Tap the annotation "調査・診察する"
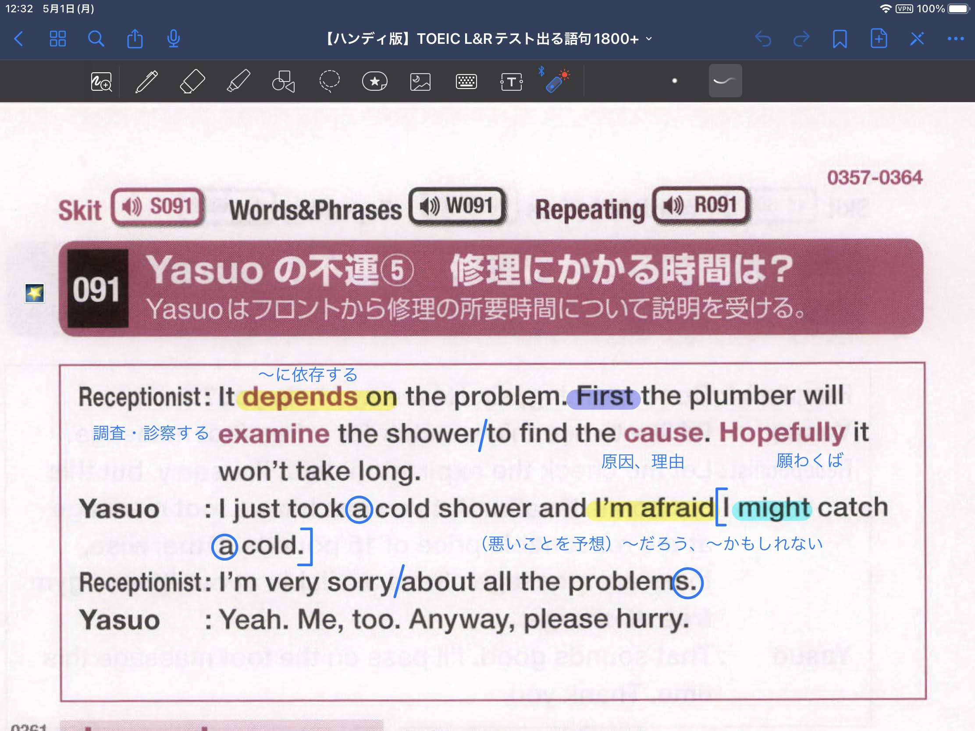The width and height of the screenshot is (975, 731). coord(151,433)
